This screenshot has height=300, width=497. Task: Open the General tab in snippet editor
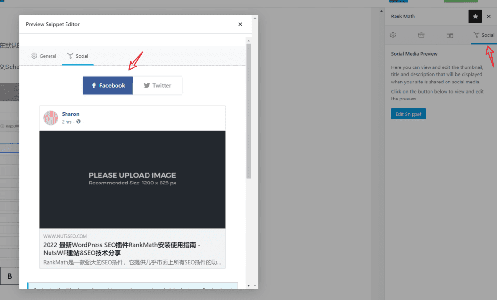pyautogui.click(x=44, y=56)
